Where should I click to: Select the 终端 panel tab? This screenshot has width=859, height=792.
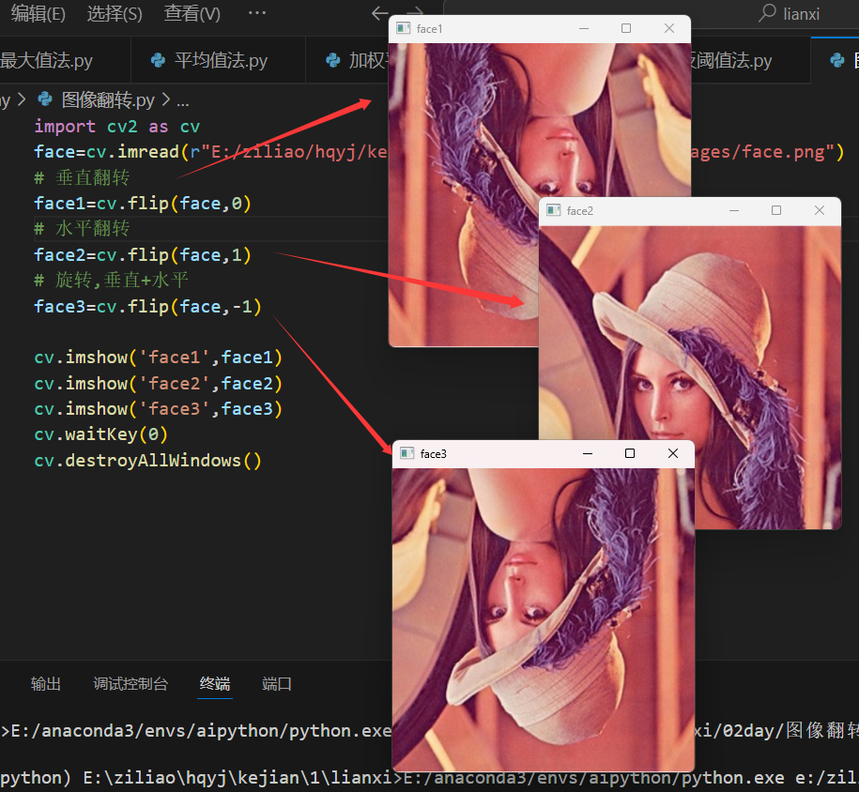tap(215, 683)
